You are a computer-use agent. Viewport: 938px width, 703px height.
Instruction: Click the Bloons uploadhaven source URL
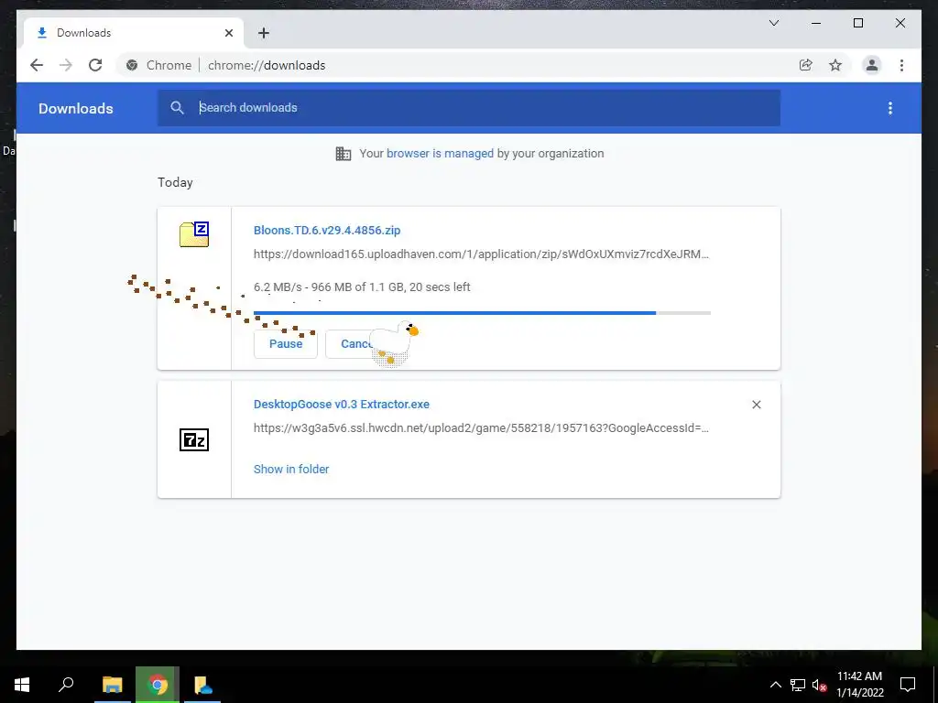coord(481,254)
